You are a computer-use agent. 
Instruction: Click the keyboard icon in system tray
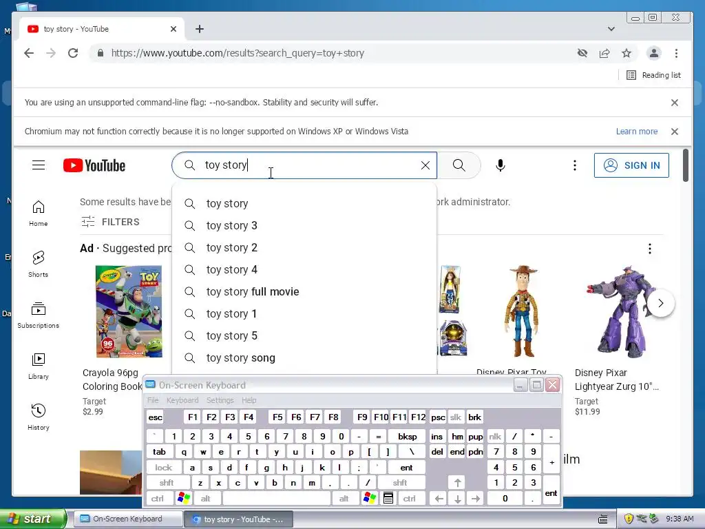pos(603,519)
